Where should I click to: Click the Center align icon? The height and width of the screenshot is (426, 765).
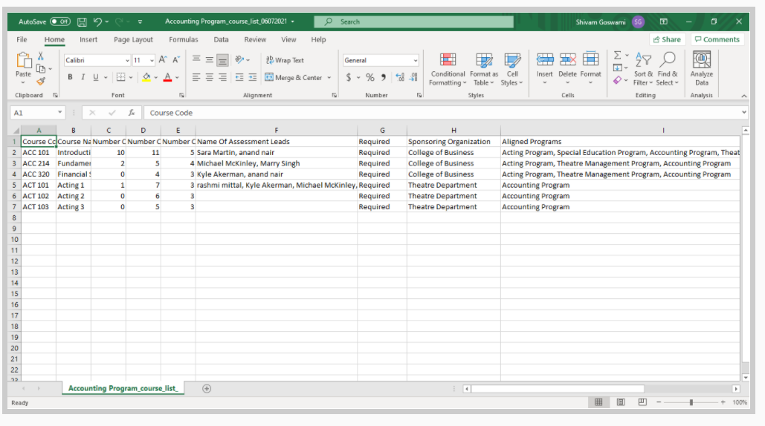tap(210, 77)
